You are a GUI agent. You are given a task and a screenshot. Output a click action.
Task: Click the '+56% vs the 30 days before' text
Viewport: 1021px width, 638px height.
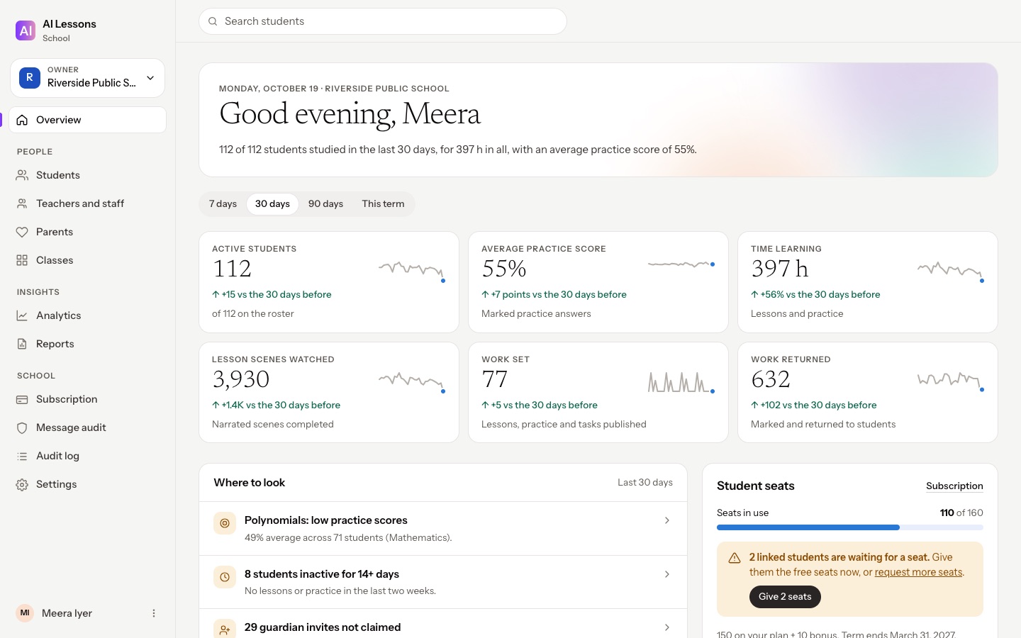820,294
